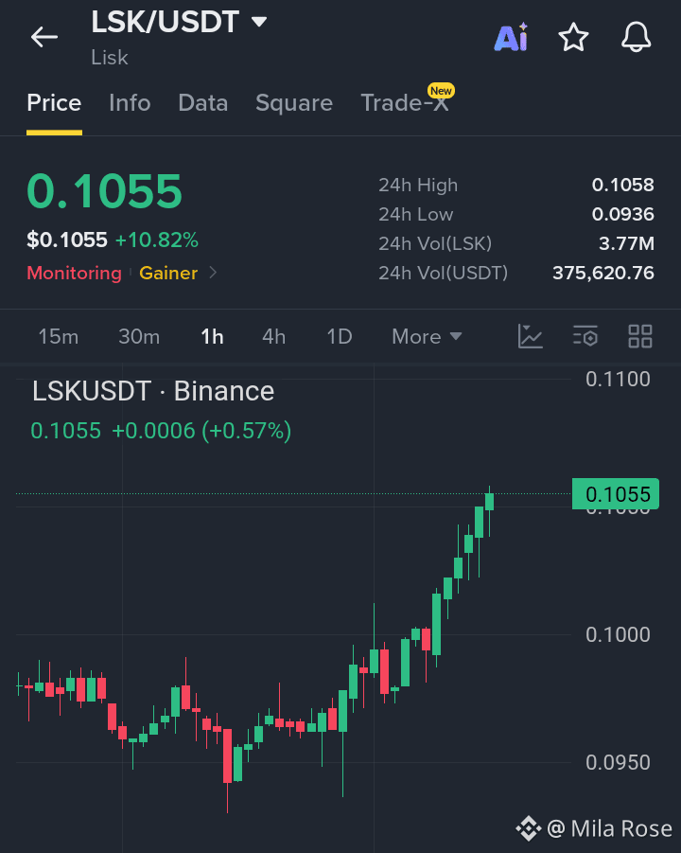681x853 pixels.
Task: Set a price alert with bell icon
Action: tap(636, 37)
